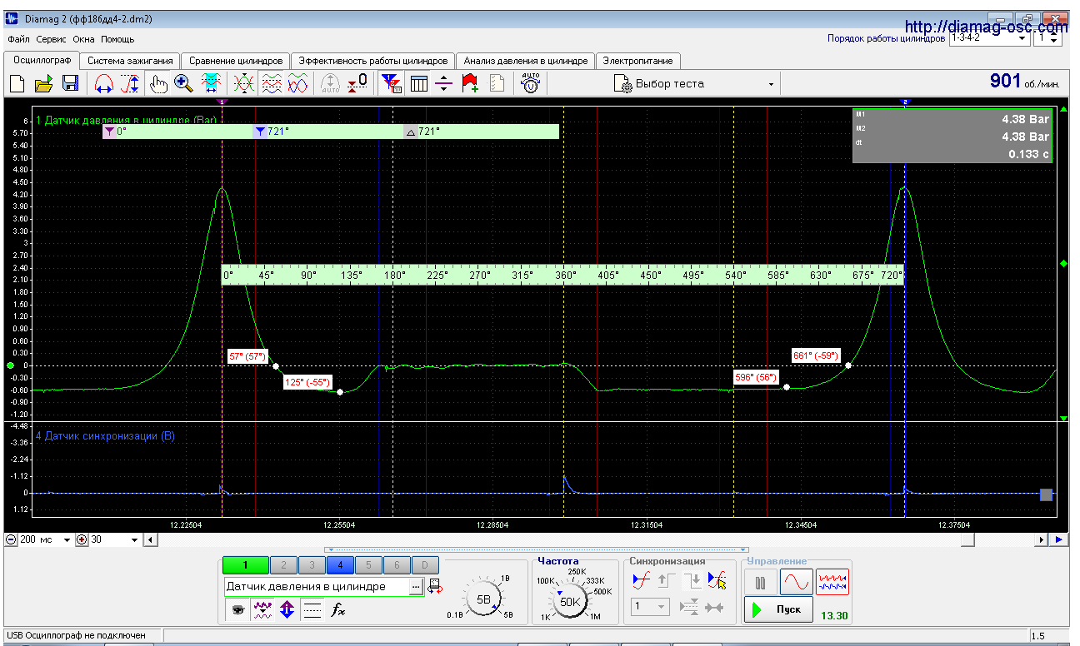Click the fx function icon
The height and width of the screenshot is (646, 1080).
point(337,610)
